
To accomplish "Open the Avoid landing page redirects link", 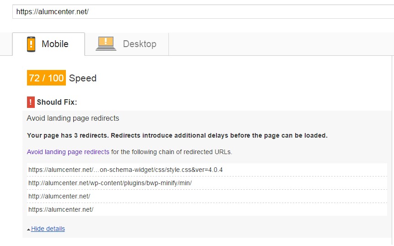I will [68, 152].
